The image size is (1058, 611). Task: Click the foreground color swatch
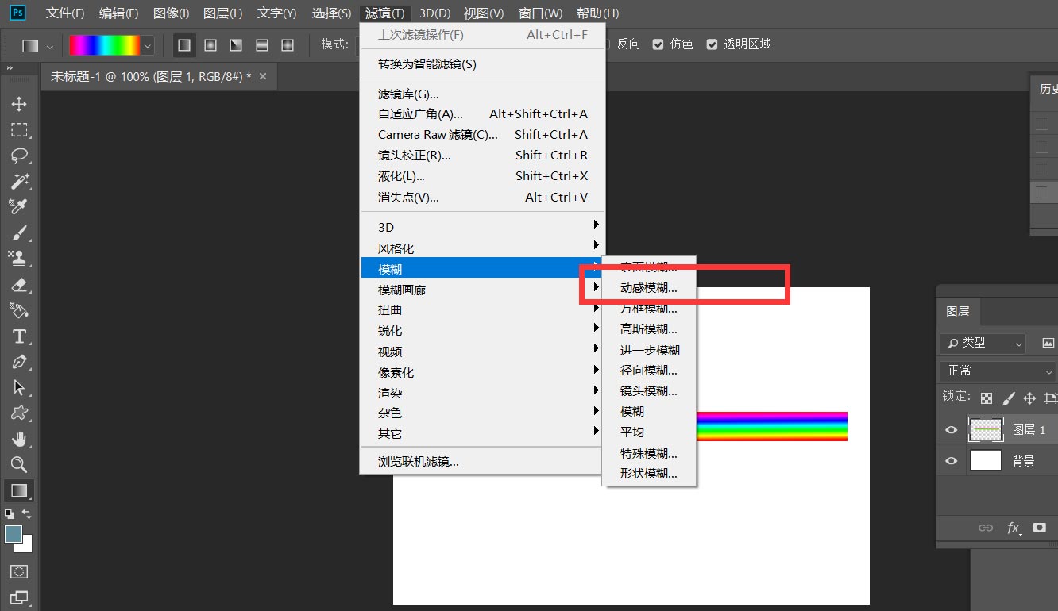click(x=14, y=535)
